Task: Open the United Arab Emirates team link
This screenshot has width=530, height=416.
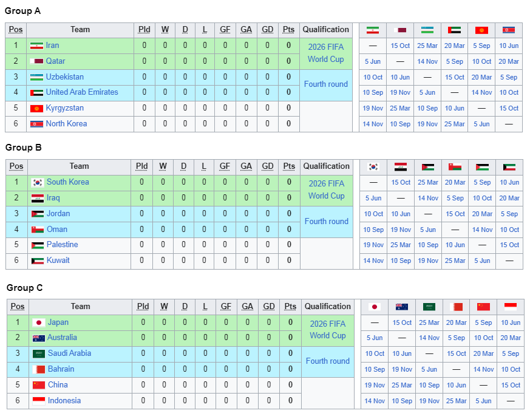Action: coord(82,92)
